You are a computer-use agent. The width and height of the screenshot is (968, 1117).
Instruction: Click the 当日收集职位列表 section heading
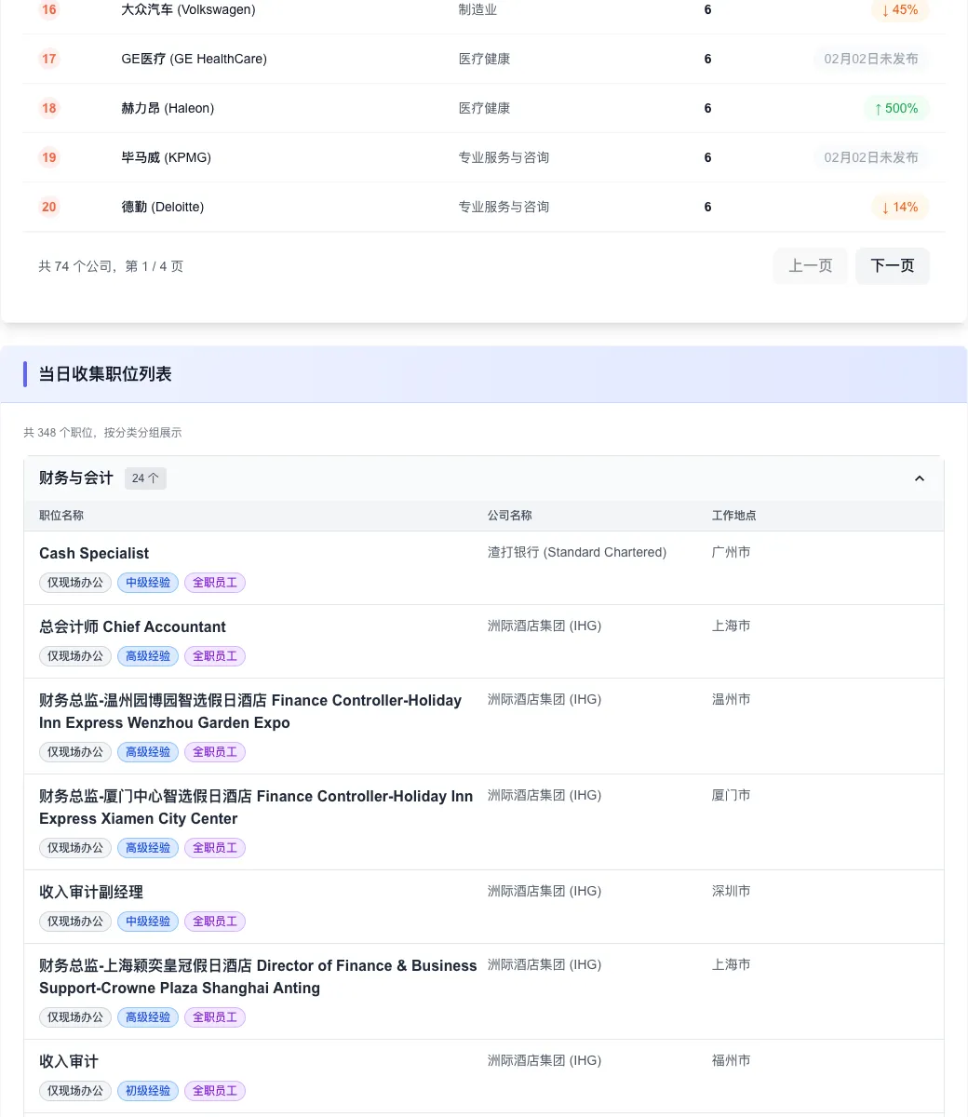(x=105, y=374)
